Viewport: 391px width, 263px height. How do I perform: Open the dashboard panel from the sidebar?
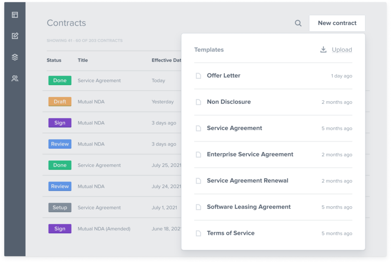coord(15,14)
